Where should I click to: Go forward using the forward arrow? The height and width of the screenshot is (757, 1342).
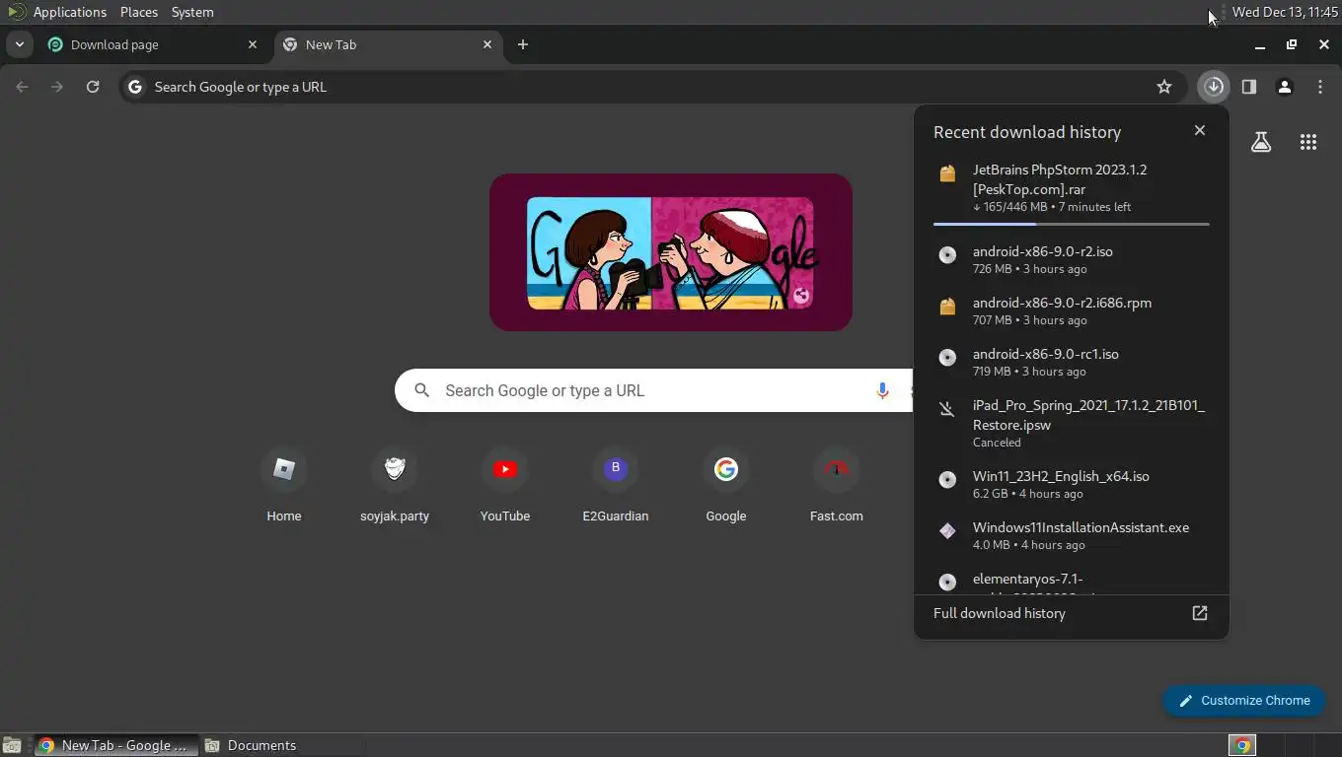(x=57, y=87)
